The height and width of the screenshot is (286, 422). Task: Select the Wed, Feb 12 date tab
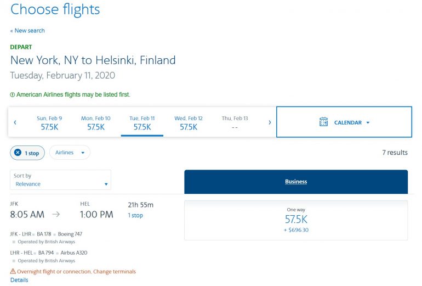click(189, 122)
